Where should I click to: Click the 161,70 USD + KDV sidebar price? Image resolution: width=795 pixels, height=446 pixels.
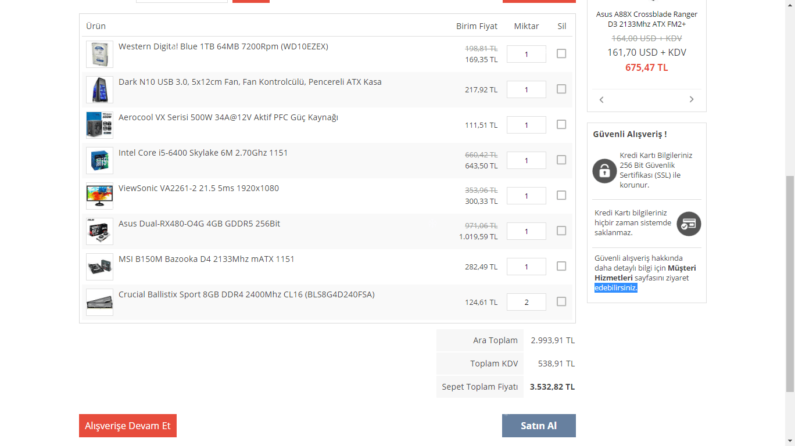tap(647, 52)
